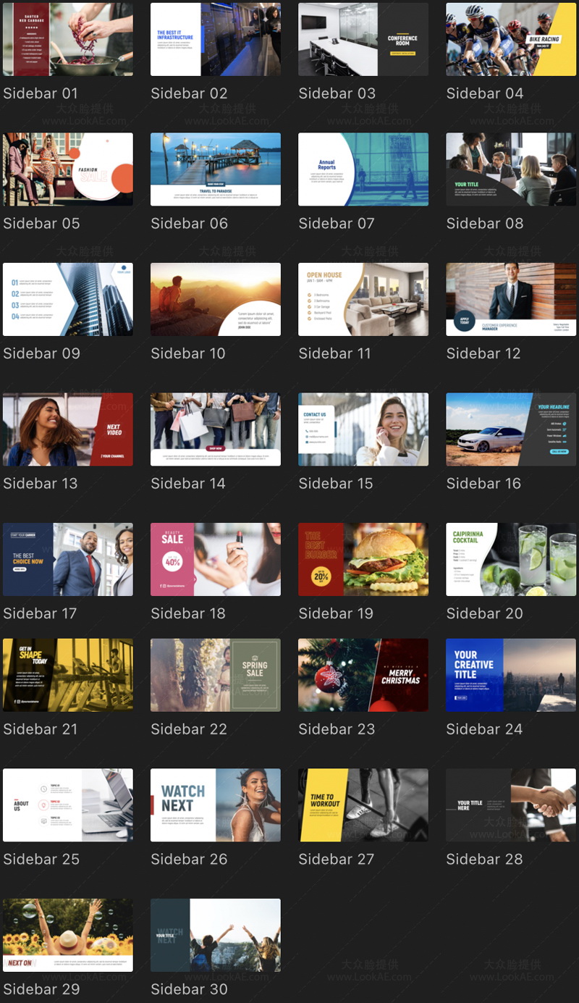This screenshot has height=1003, width=579.
Task: Select the Sidebar 18 Beauty Sale thumbnail
Action: point(216,559)
